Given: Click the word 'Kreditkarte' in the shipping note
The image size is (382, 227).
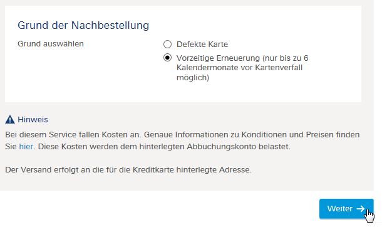Looking at the screenshot, I should (x=153, y=170).
